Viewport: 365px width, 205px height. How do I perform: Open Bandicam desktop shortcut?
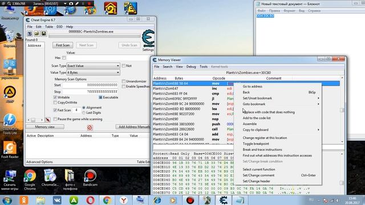click(x=90, y=178)
